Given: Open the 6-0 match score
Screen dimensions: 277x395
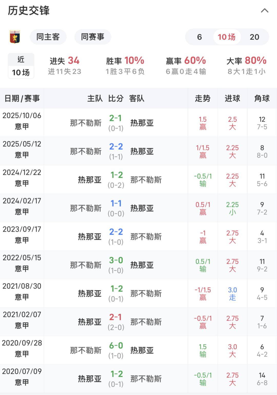Looking at the screenshot, I should pos(116,346).
